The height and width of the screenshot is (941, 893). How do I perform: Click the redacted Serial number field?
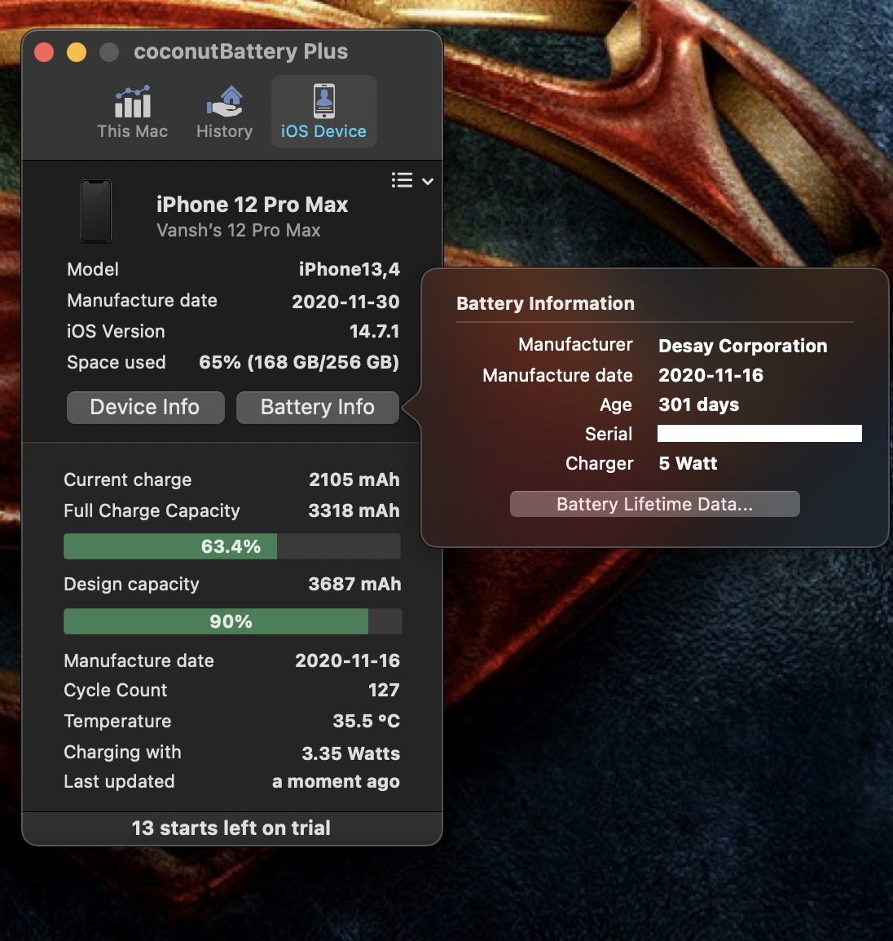click(x=759, y=433)
